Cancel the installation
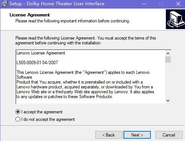Image resolution: width=185 pixels, height=141 pixels. pos(169,135)
